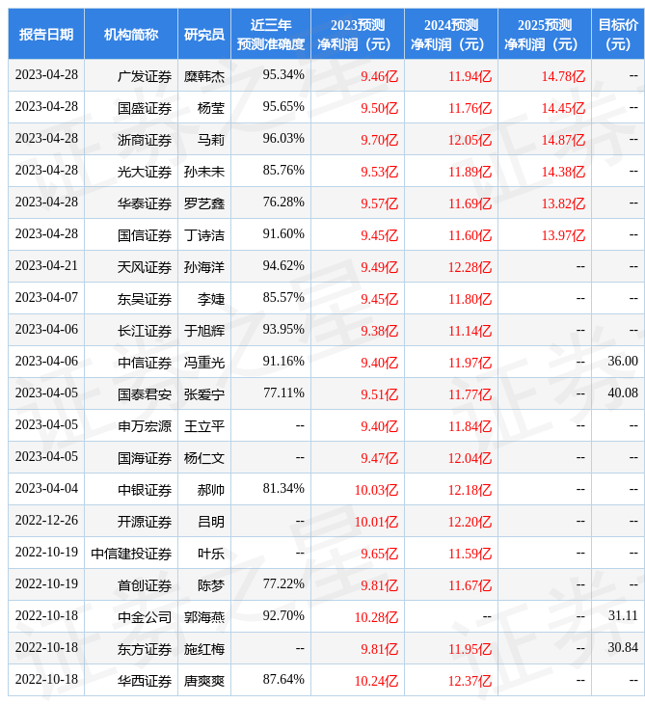Click the 报告日期 column header
Image resolution: width=645 pixels, height=704 pixels.
tap(46, 34)
